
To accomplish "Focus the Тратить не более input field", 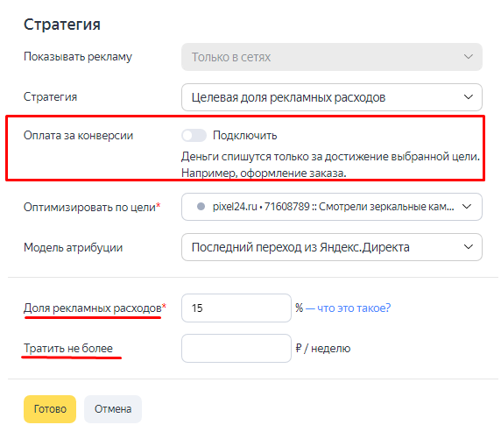I will 236,348.
